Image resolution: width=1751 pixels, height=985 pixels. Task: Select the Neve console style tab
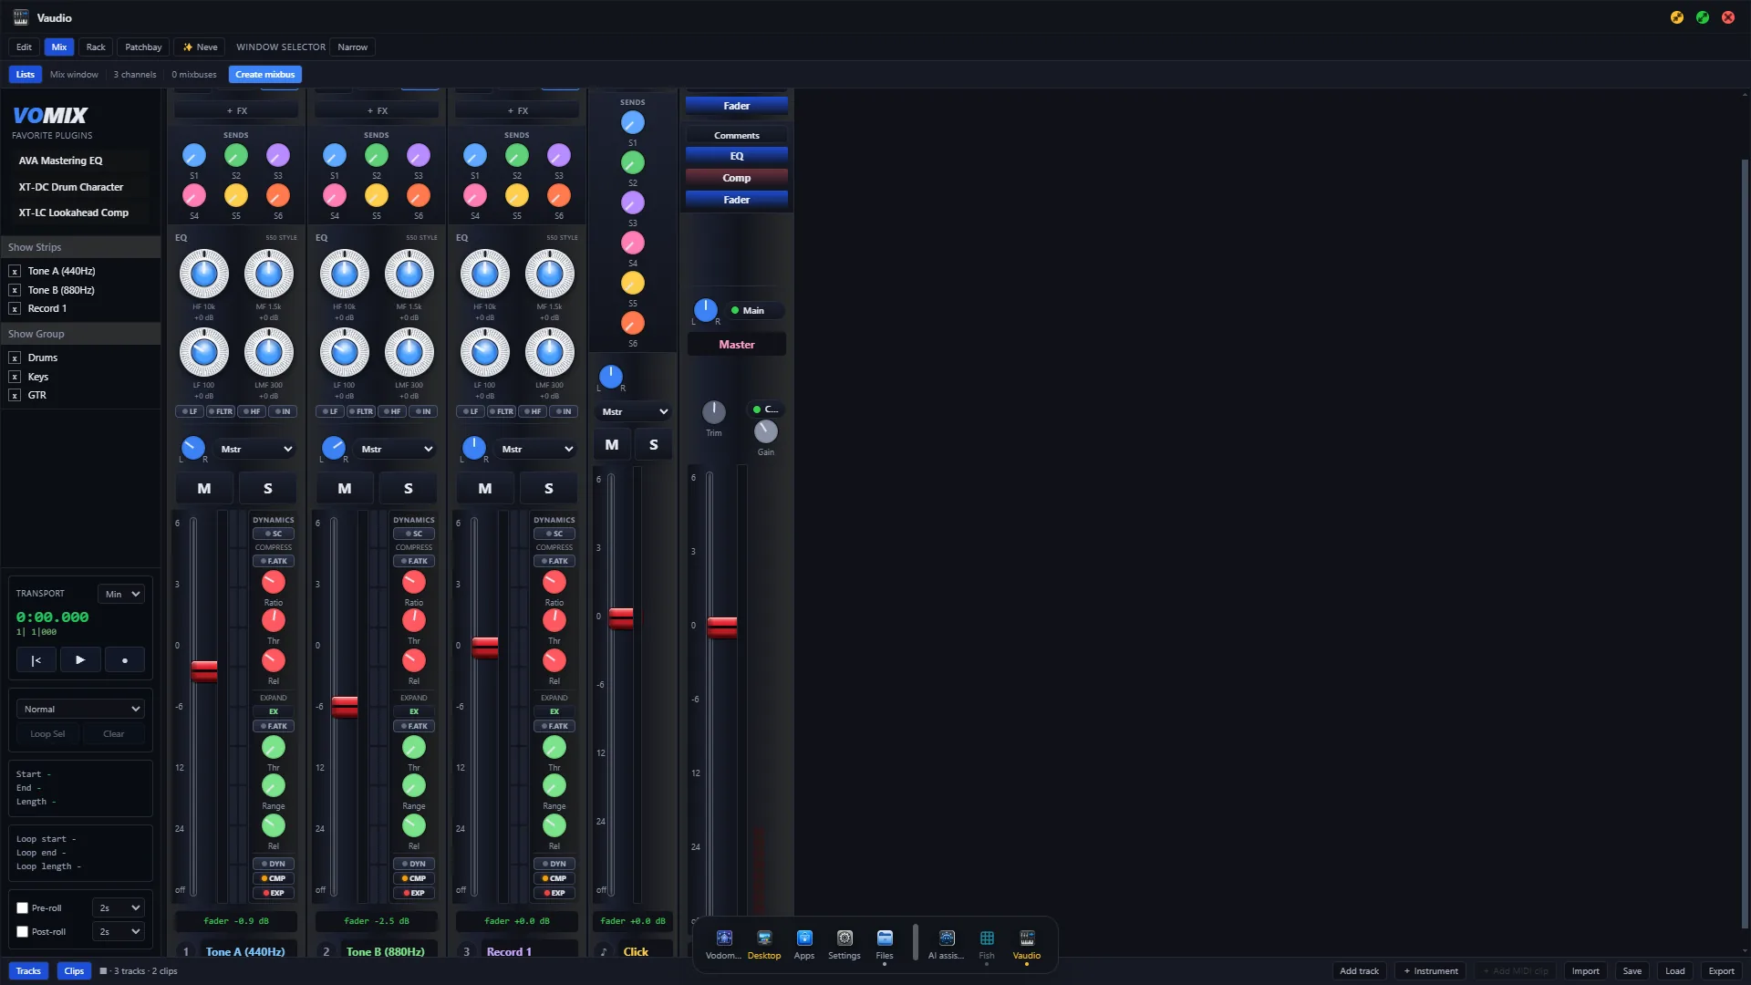click(x=200, y=47)
